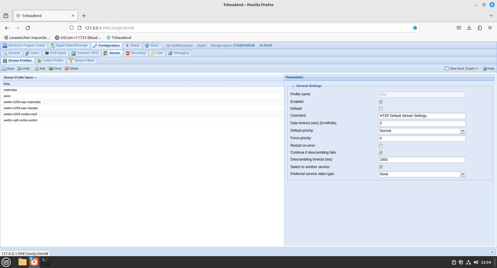Open OSCam r11725 bookmark
The image size is (497, 268).
78,38
